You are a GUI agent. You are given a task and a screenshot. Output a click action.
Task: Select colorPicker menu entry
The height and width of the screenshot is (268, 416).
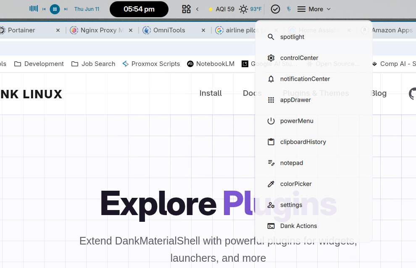tap(314, 184)
